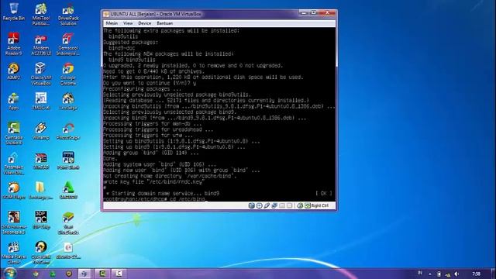Click the Right Ctrl host key label

(320, 205)
